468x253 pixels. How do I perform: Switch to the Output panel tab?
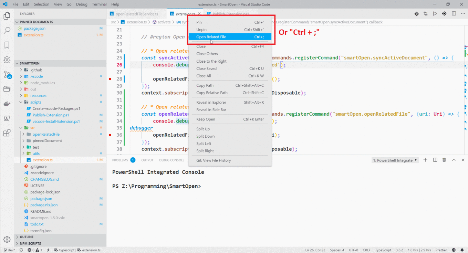(147, 160)
